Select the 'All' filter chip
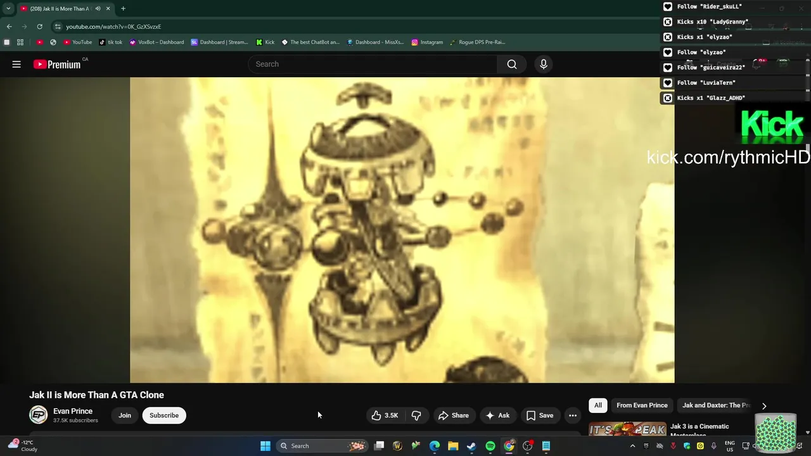 pos(597,405)
